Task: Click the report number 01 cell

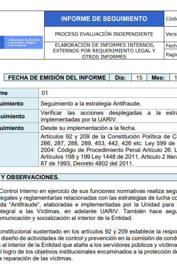Action: tap(108, 93)
